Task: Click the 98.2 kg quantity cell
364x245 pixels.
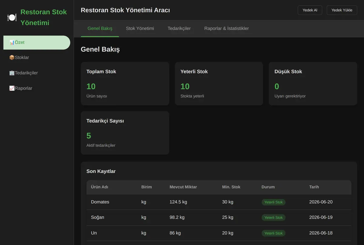Action: click(x=177, y=217)
